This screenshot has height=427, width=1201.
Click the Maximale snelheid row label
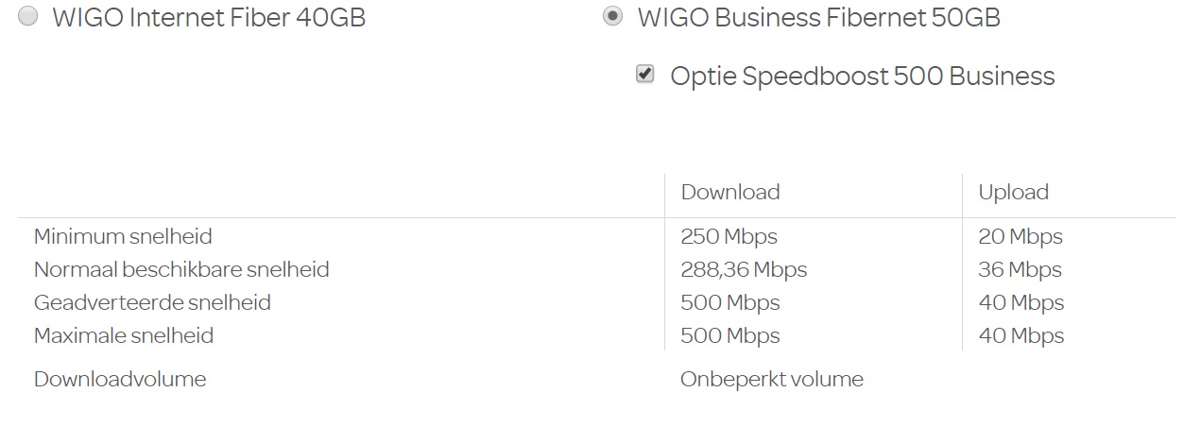click(x=124, y=335)
